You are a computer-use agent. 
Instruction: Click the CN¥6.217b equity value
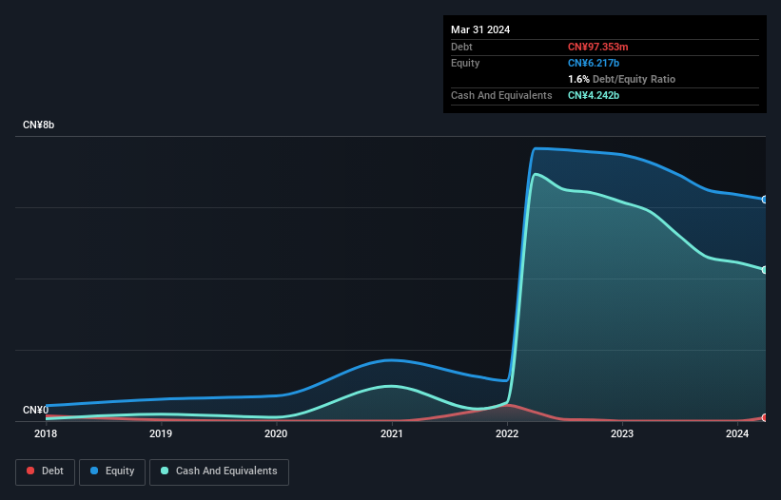click(594, 63)
